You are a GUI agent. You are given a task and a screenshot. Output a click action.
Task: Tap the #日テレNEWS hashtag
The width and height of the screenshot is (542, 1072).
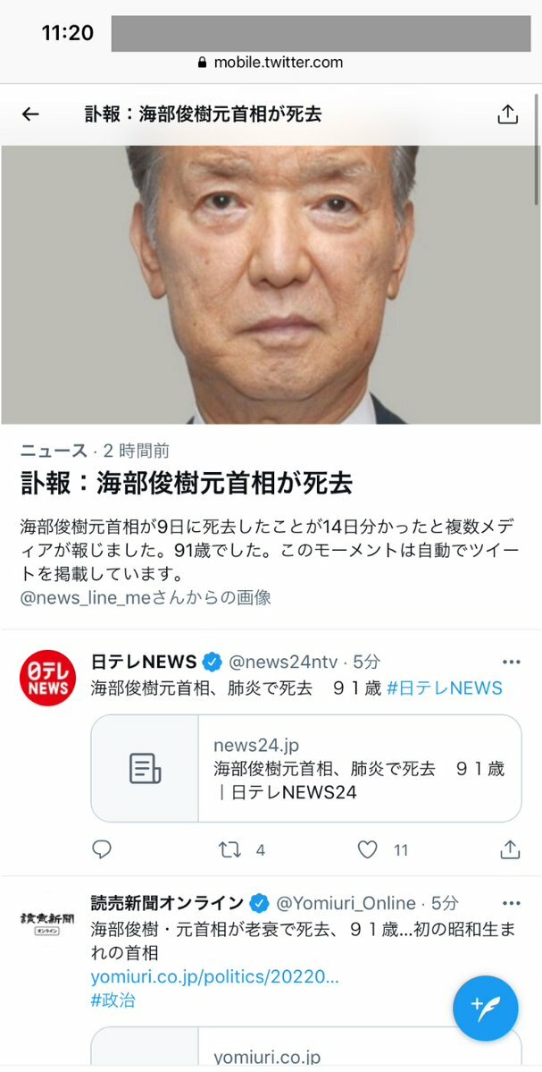click(445, 688)
